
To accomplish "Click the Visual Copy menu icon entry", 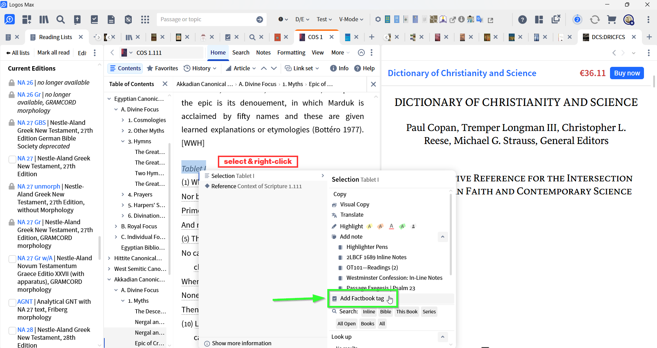I will coord(355,204).
